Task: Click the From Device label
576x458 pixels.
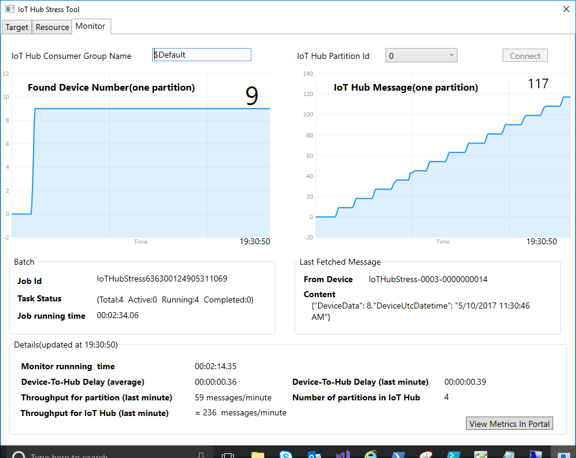Action: click(x=328, y=279)
